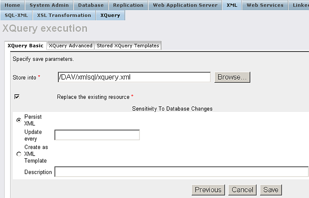Open Stored XQuery Templates tab
309x198 pixels.
(128, 46)
